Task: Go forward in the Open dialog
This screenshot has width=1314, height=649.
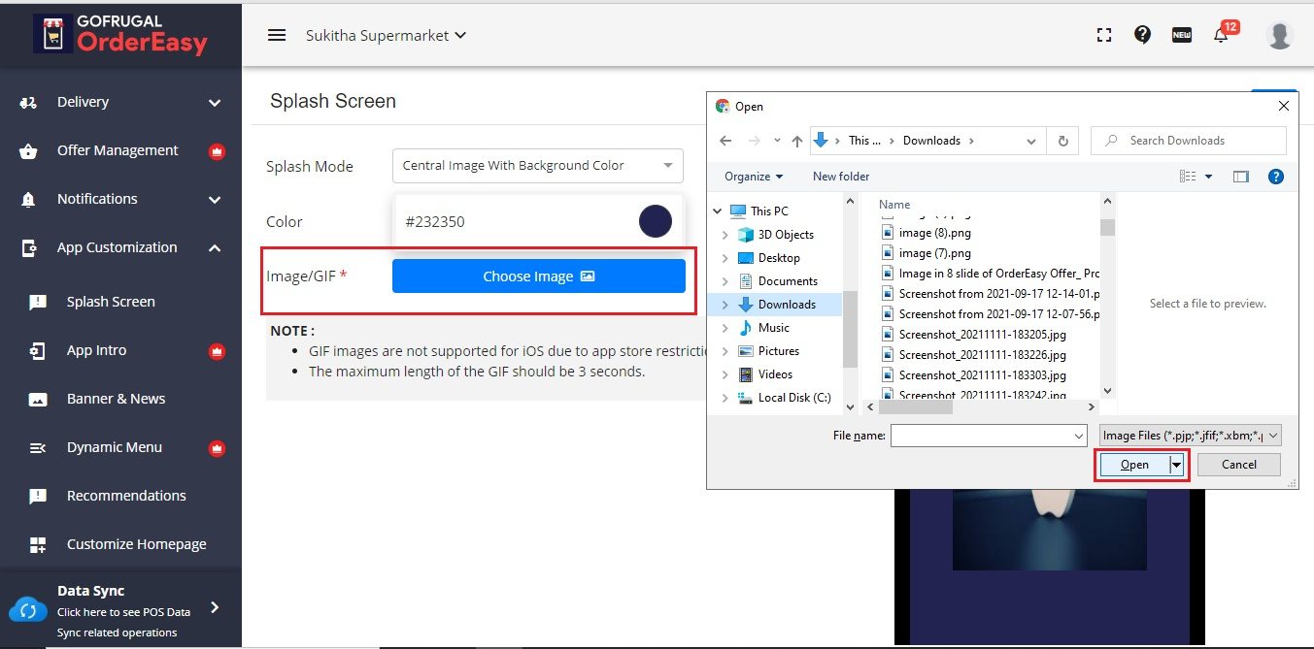Action: (x=754, y=141)
